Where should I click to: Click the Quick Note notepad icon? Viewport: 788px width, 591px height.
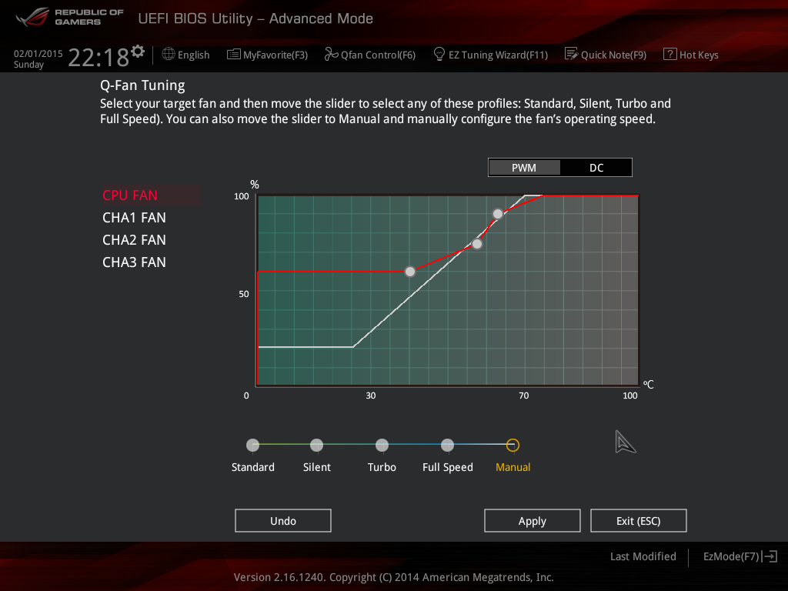(571, 54)
